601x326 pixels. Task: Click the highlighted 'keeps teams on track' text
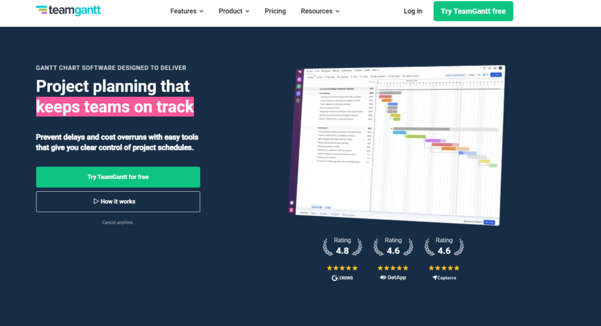click(x=115, y=107)
